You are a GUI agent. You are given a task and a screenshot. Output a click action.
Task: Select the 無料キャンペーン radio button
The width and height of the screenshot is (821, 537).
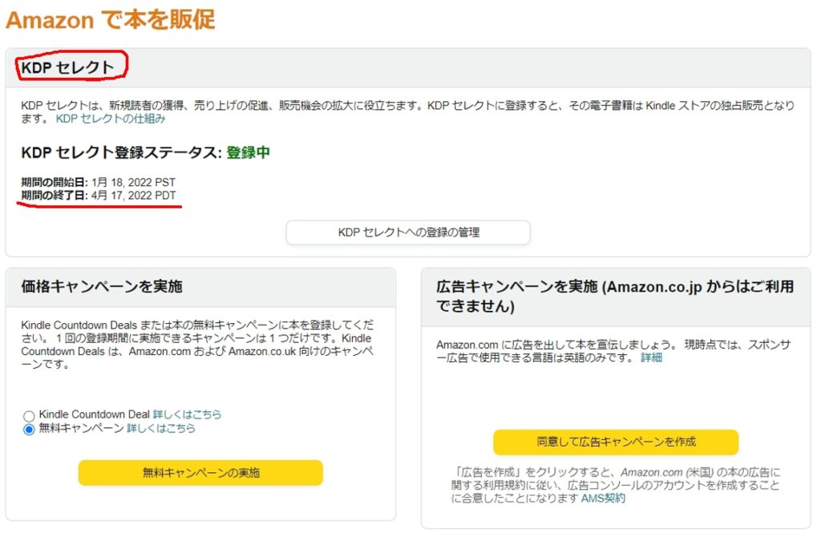pyautogui.click(x=30, y=430)
